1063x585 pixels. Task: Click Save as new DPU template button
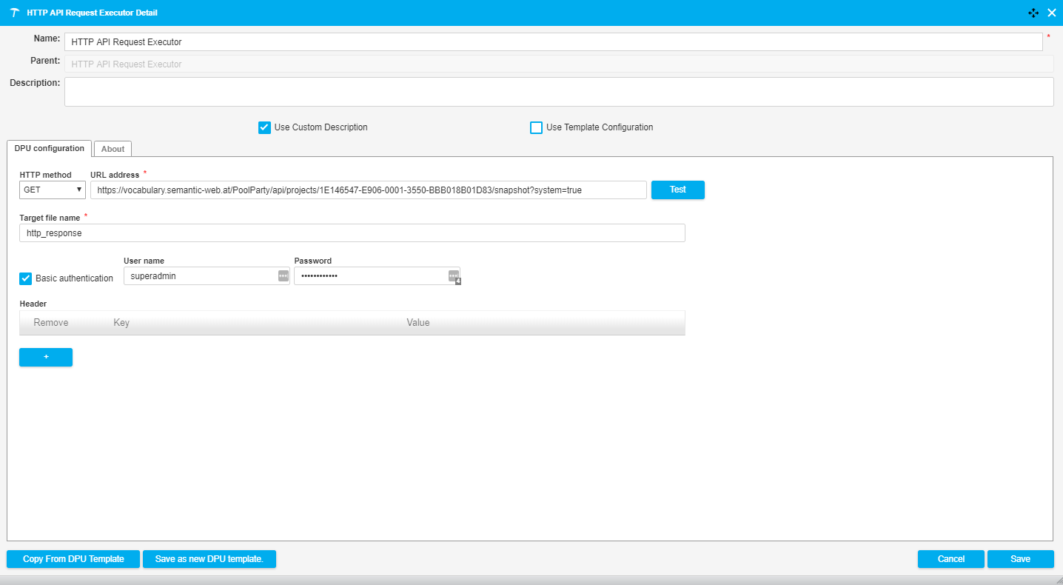209,559
